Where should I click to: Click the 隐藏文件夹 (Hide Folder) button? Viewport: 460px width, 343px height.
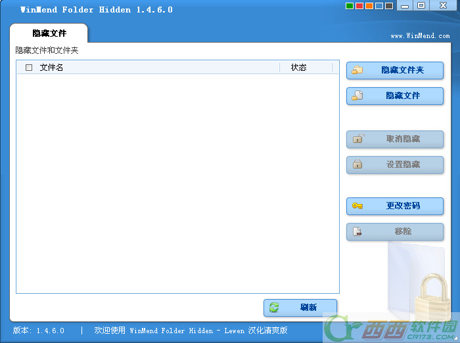(394, 70)
